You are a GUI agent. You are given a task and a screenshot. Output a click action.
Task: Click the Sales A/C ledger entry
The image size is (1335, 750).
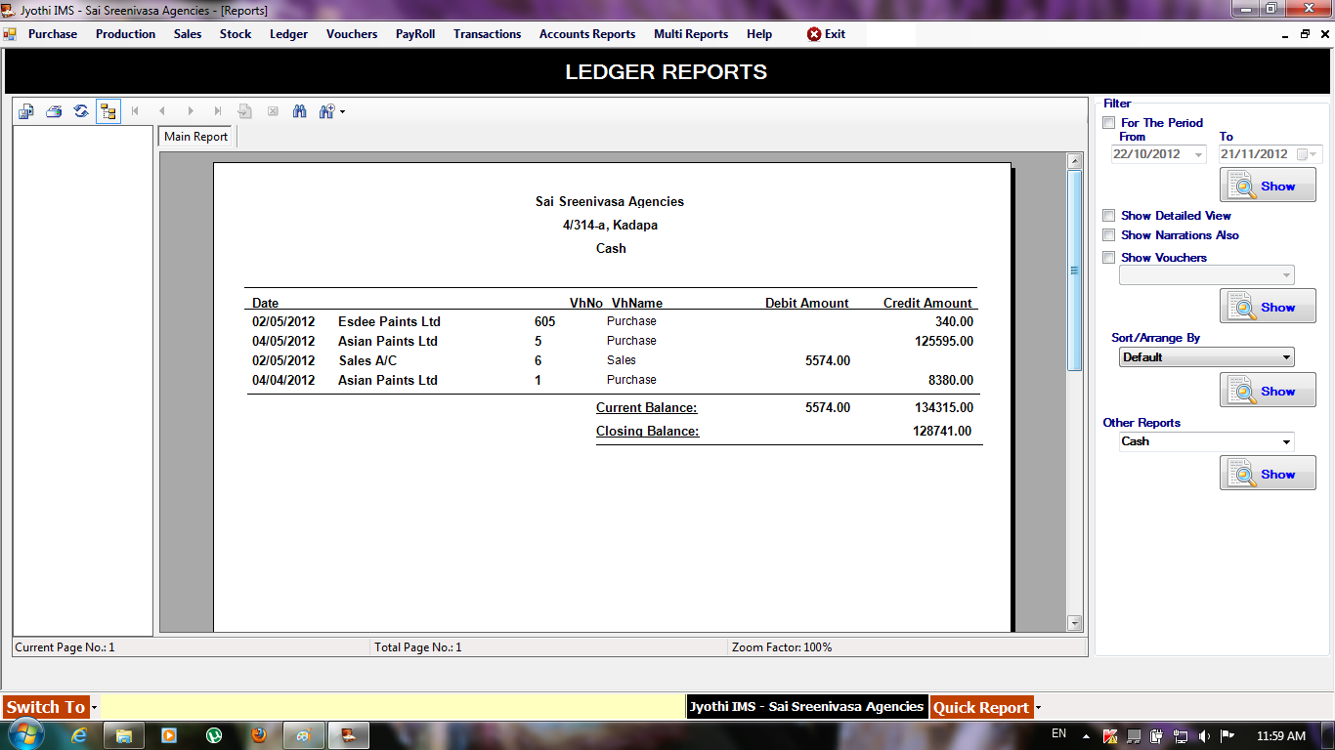(367, 360)
